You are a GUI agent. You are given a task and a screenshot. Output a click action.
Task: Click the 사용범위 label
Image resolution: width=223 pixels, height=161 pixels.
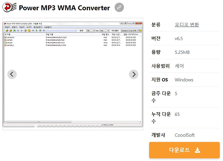tap(161, 66)
